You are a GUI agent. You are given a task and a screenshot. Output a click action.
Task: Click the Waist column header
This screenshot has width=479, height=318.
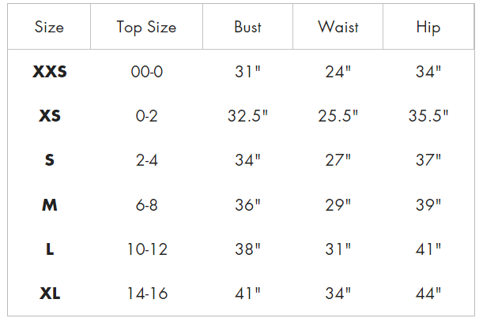(338, 27)
